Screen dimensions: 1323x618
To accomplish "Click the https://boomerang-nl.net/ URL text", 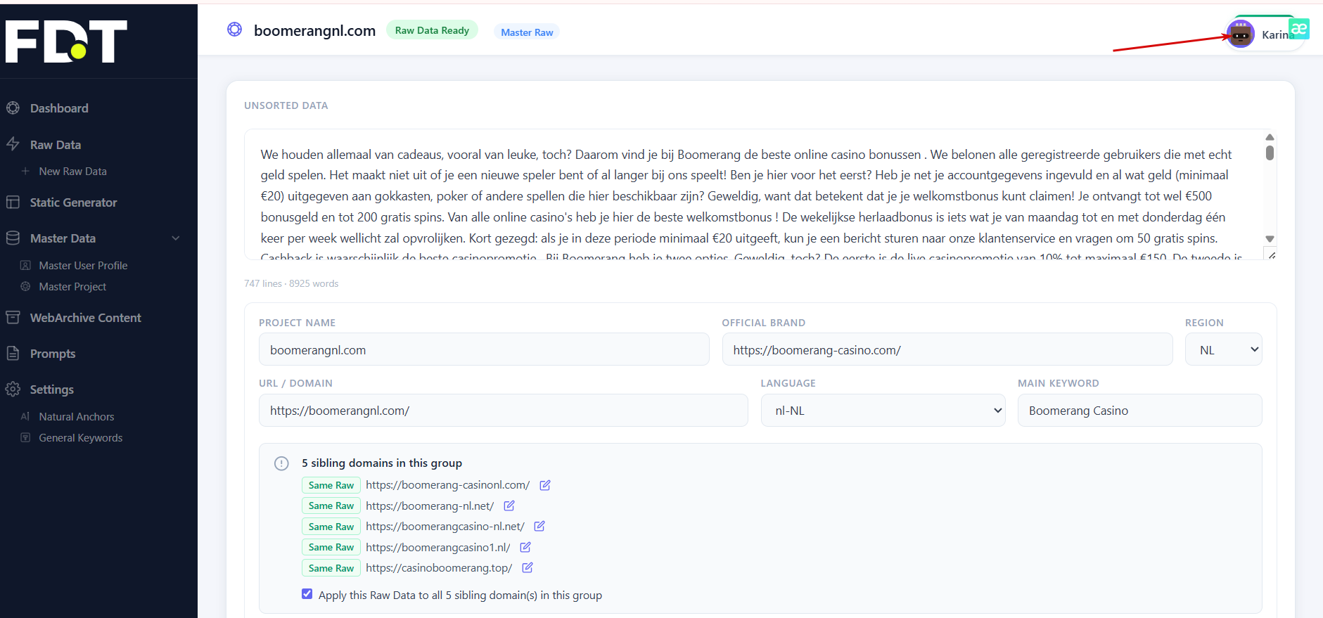I will (x=430, y=506).
